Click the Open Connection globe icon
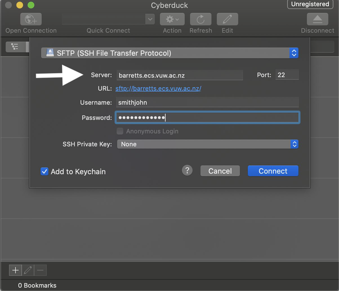Screen dimensions: 339x291 click(x=31, y=19)
